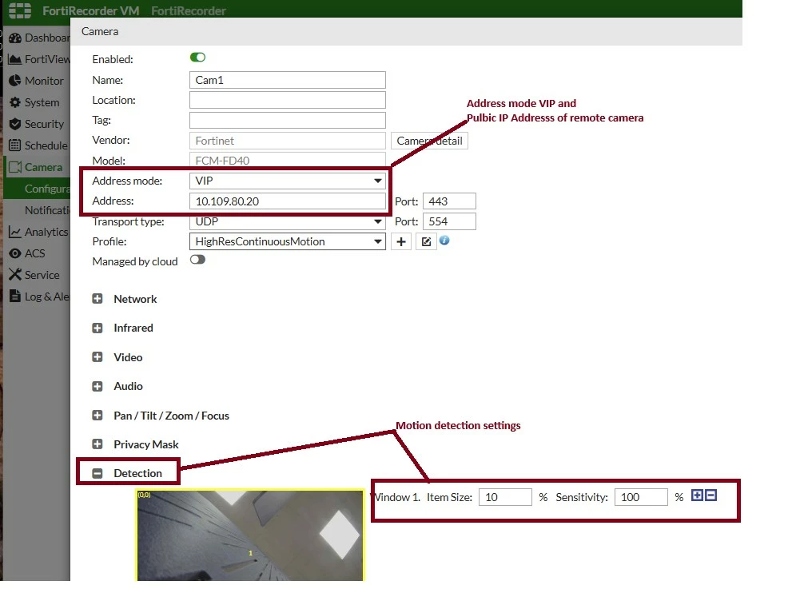Open the ACS menu item
The height and width of the screenshot is (593, 788).
(37, 253)
